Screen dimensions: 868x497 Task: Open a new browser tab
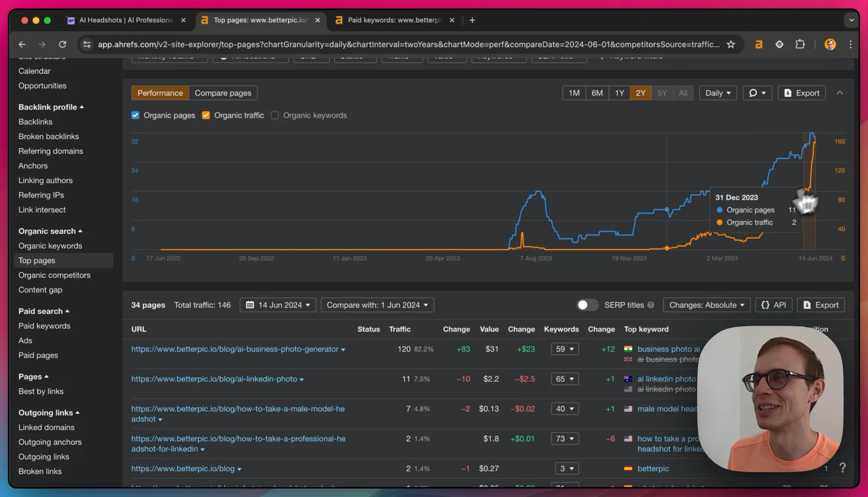tap(472, 20)
